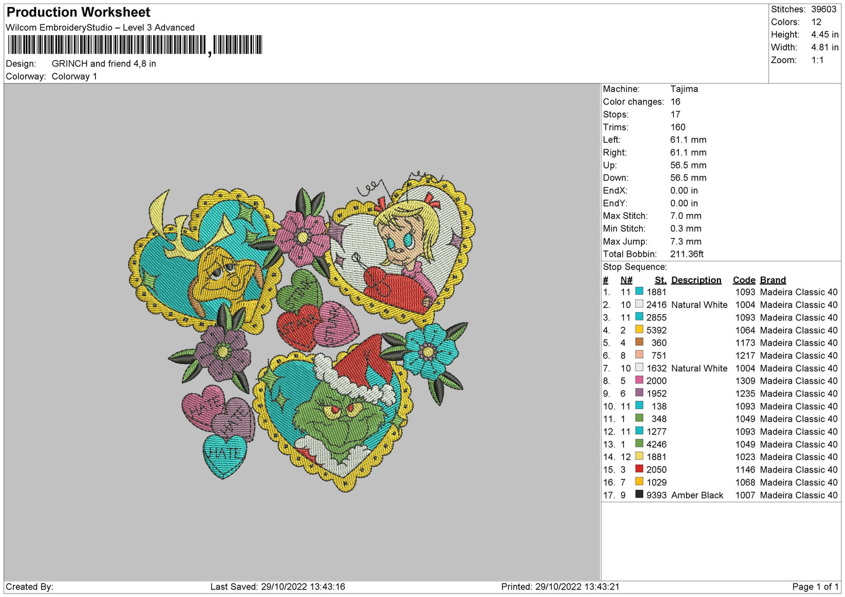Viewport: 845px width, 597px height.
Task: Click the Width value 4.81 in
Action: tap(825, 47)
